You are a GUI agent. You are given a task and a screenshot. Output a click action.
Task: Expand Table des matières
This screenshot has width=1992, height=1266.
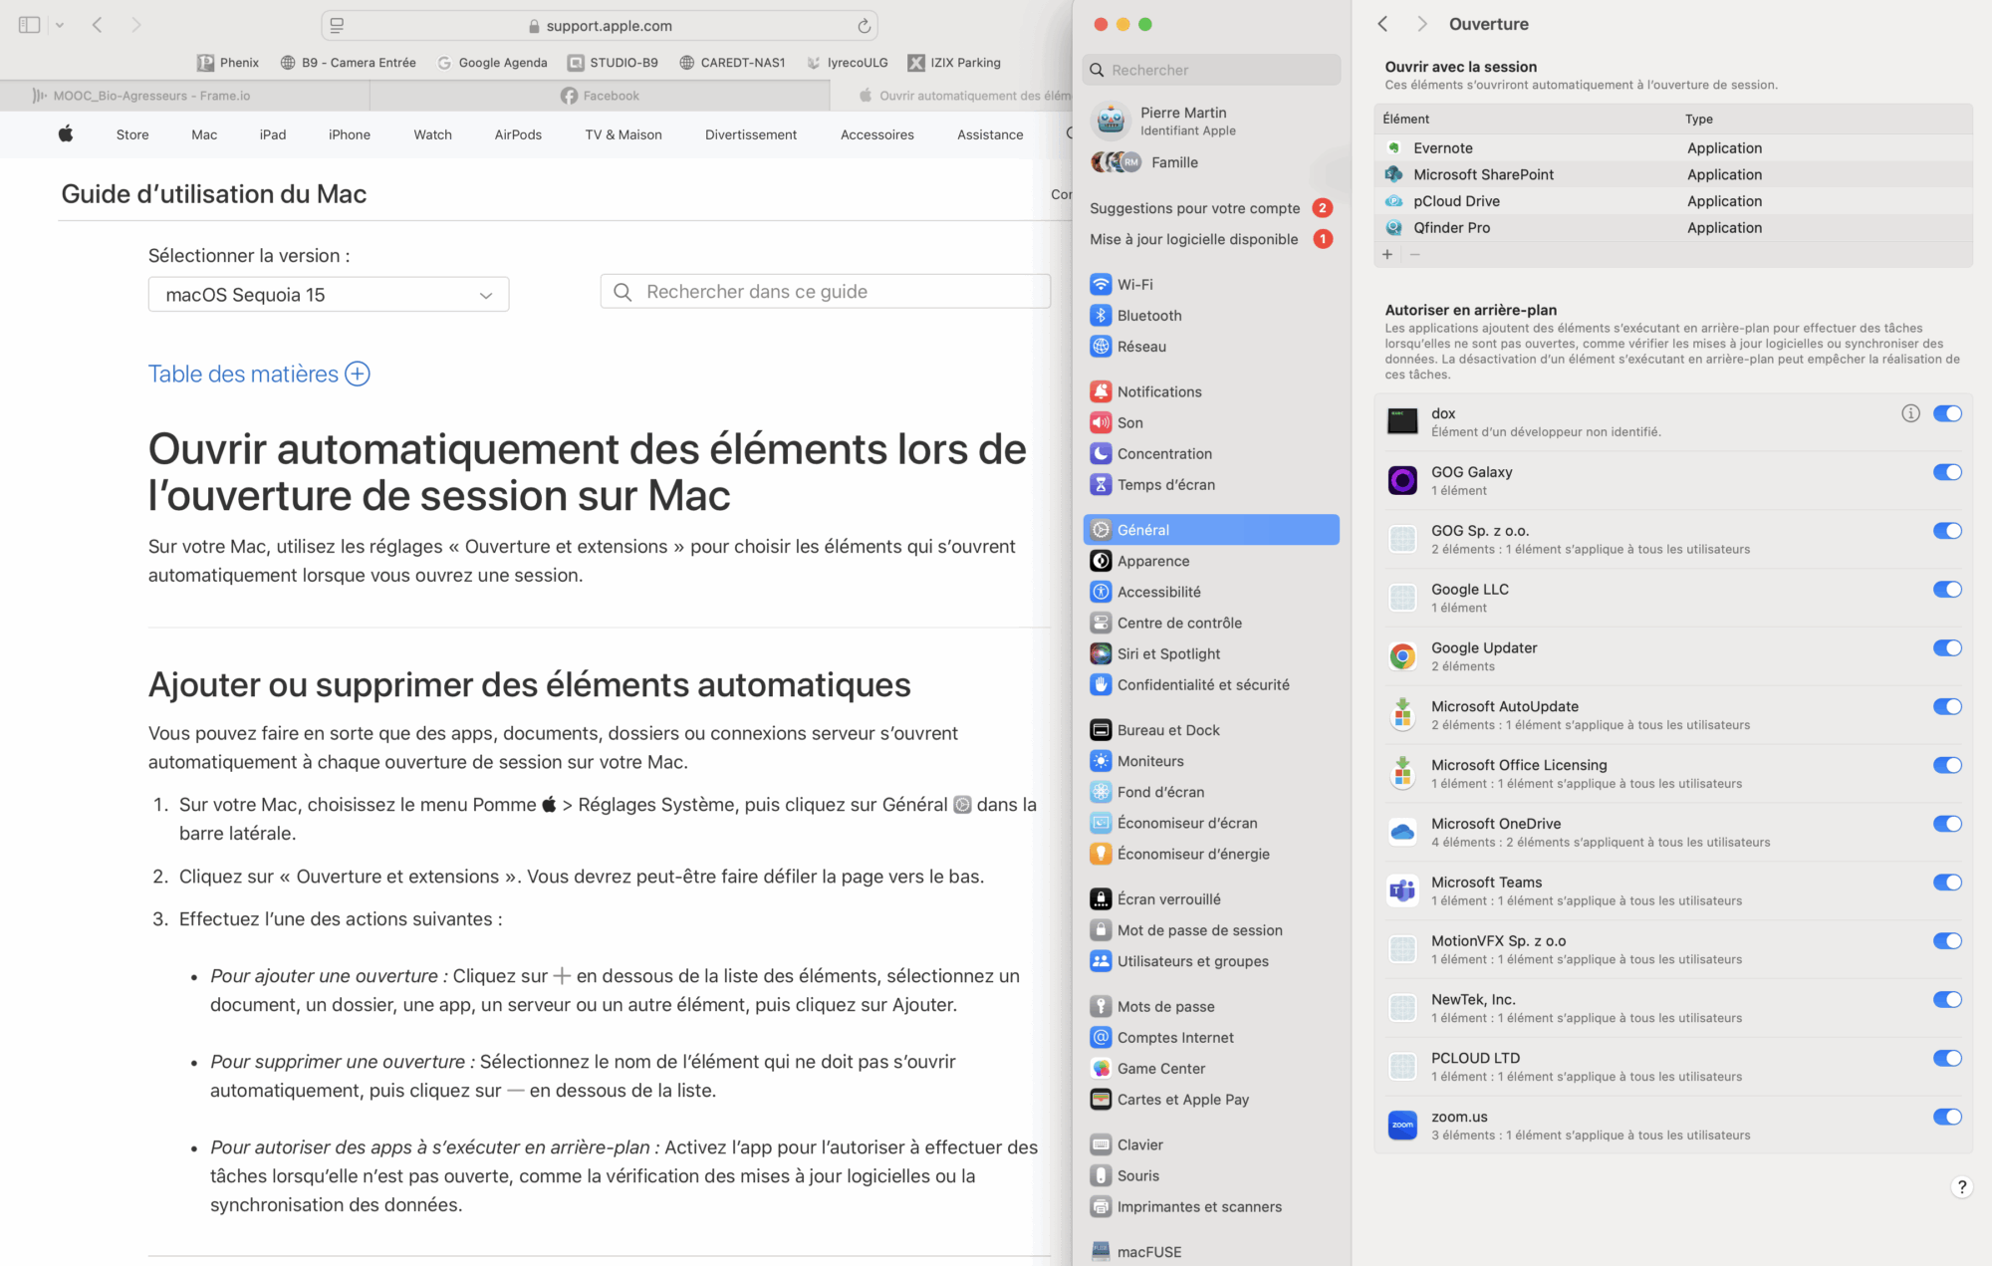(259, 374)
